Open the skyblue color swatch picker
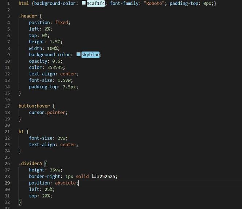The height and width of the screenshot is (209, 242). 78,54
